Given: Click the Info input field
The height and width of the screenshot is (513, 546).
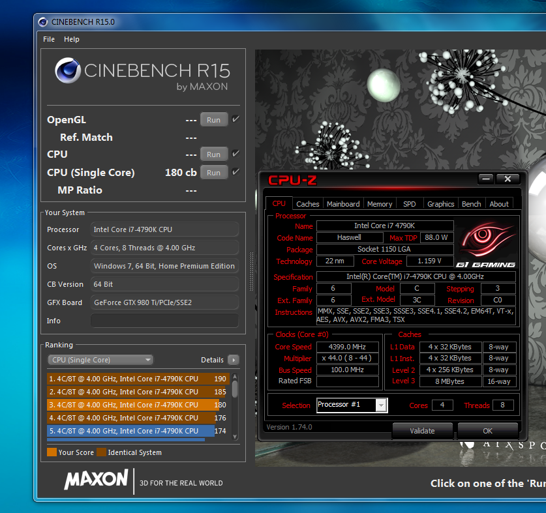Looking at the screenshot, I should (164, 321).
